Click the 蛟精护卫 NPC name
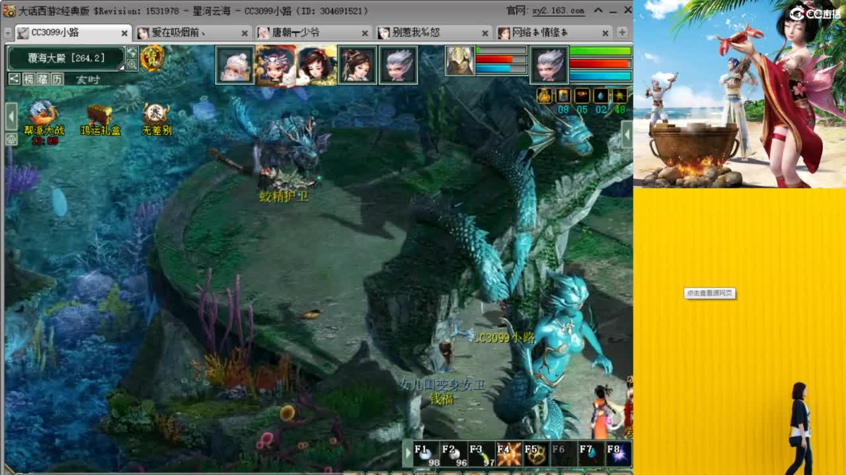846x475 pixels. (284, 196)
